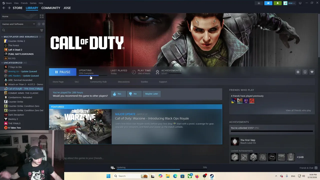
Task: Filter by ready to play icon
Action: pyautogui.click(x=43, y=24)
